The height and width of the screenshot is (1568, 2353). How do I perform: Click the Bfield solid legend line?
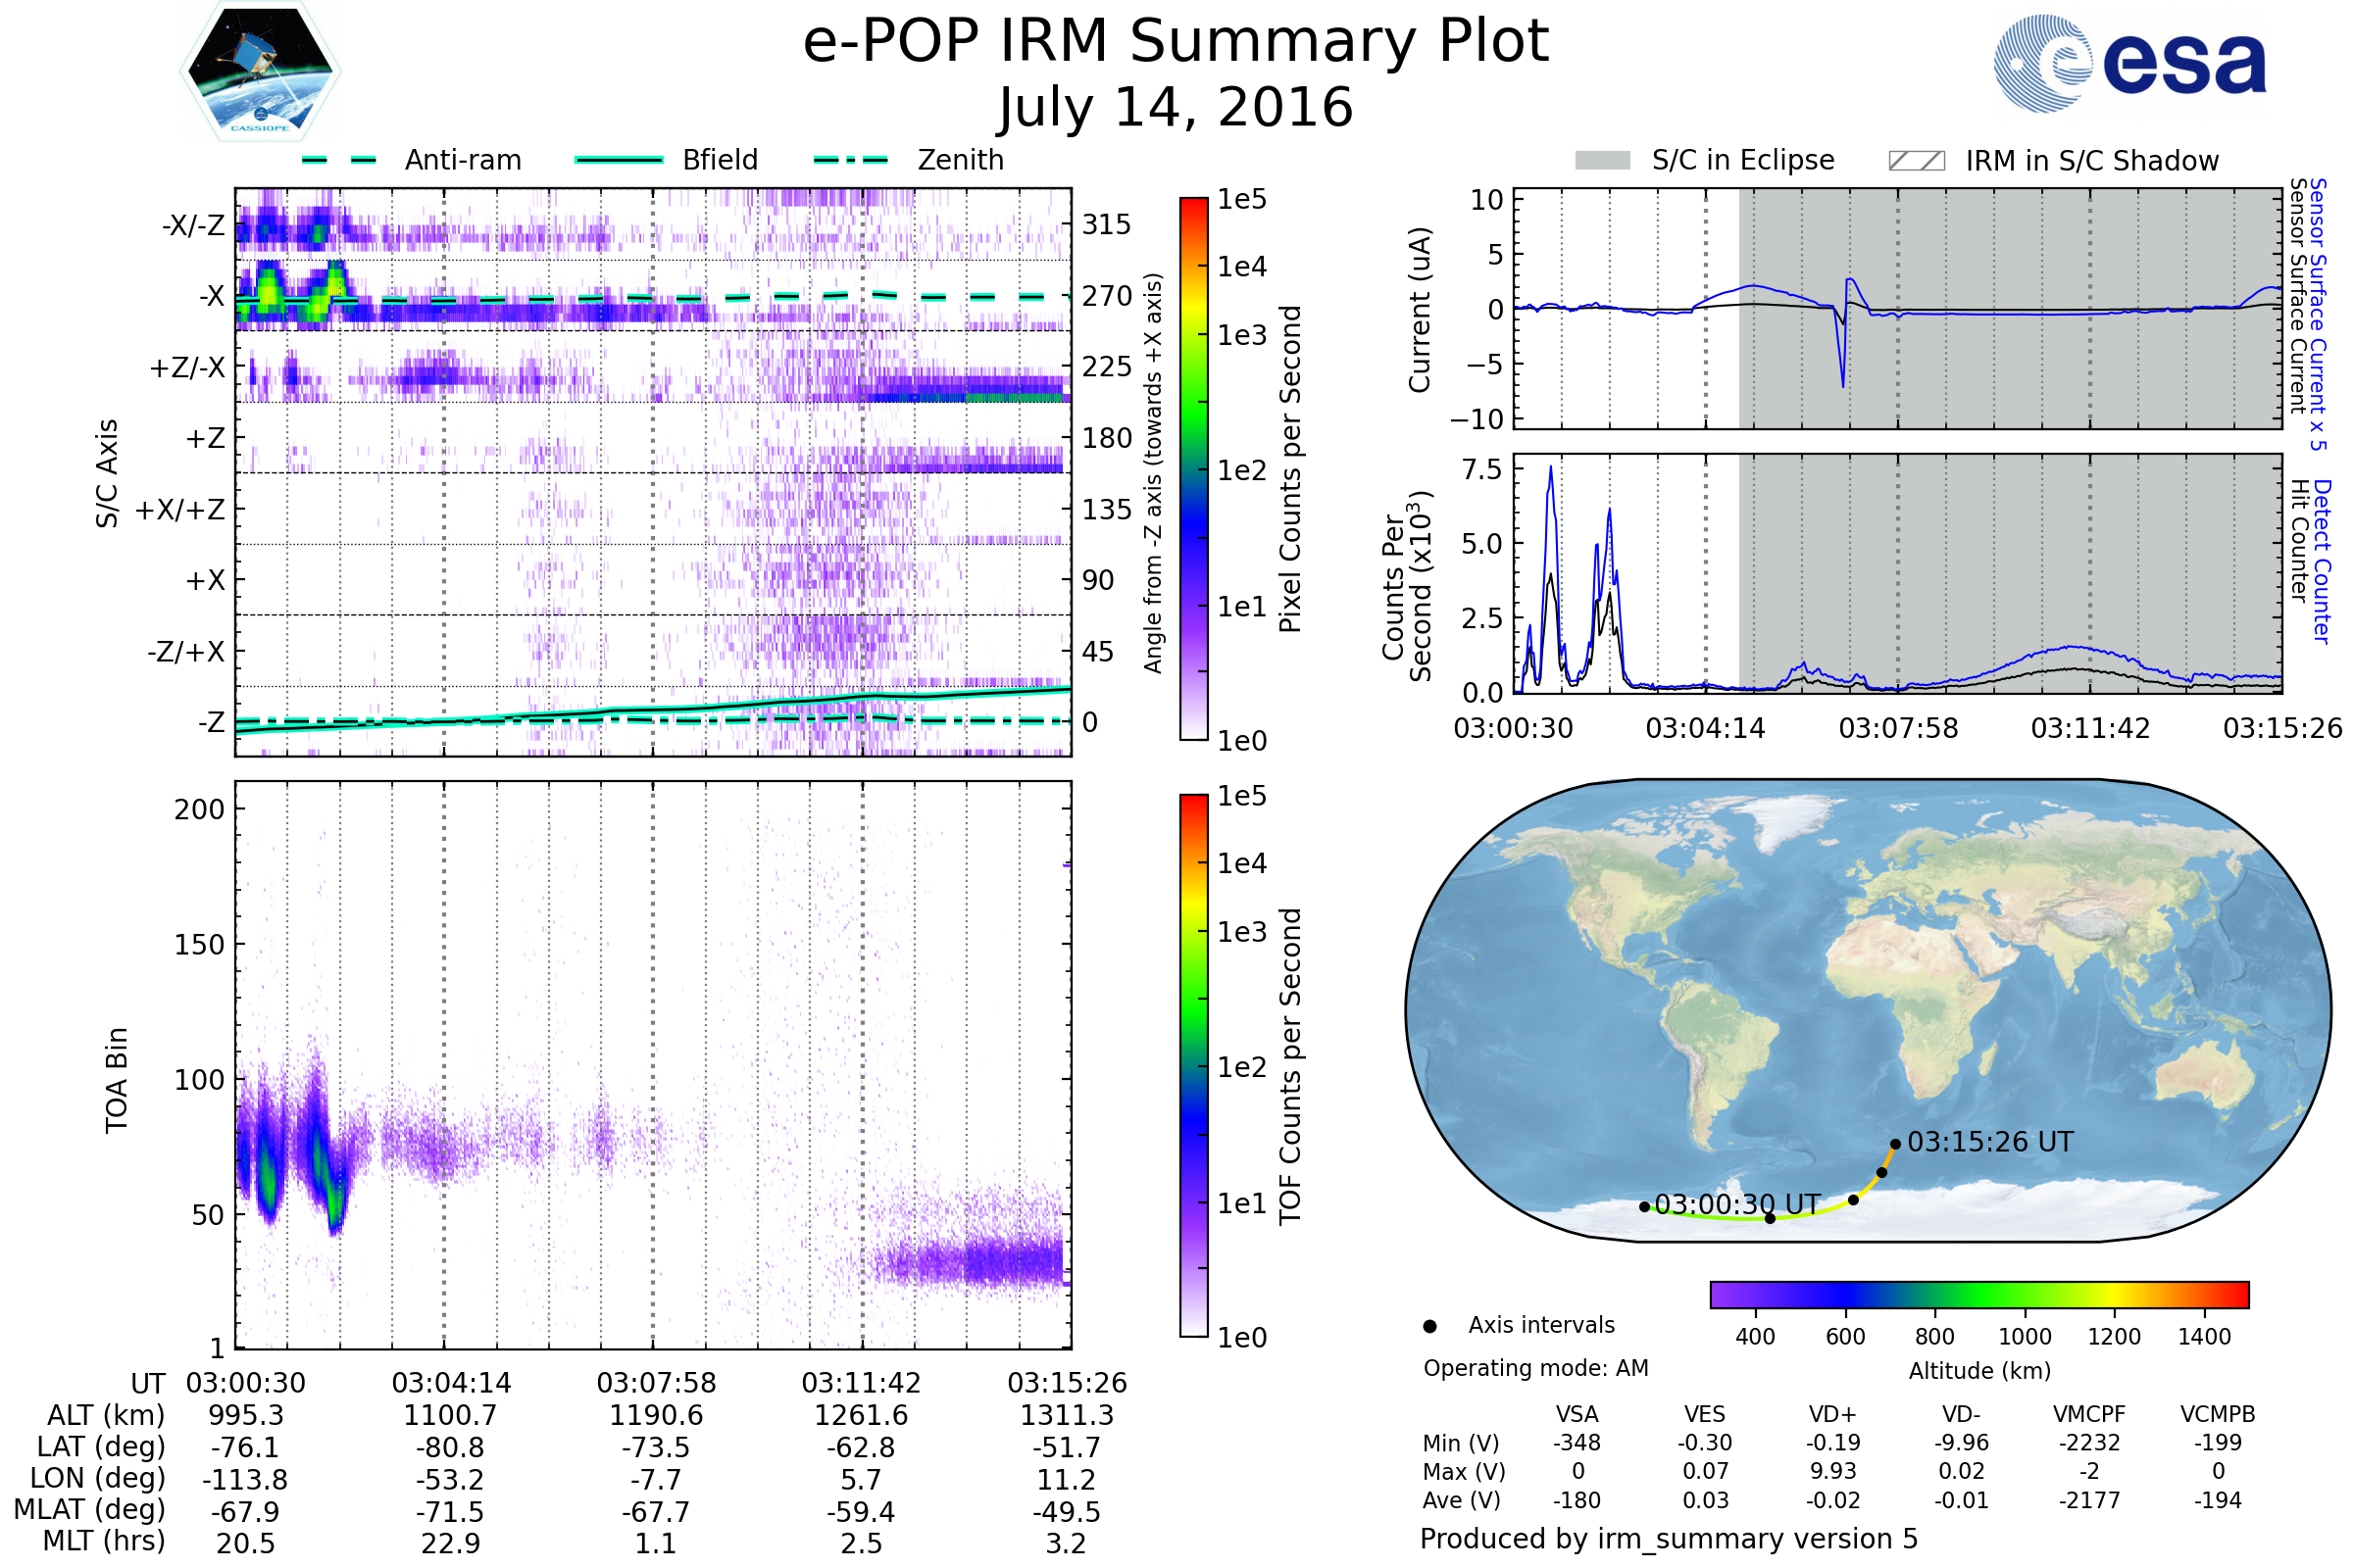coord(619,160)
